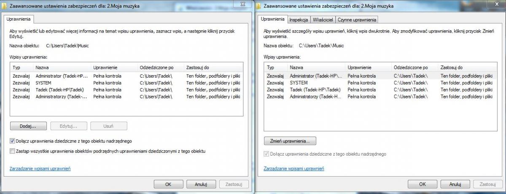The width and height of the screenshot is (506, 194).
Task: Click Zmień uprawnienia button
Action: click(290, 141)
